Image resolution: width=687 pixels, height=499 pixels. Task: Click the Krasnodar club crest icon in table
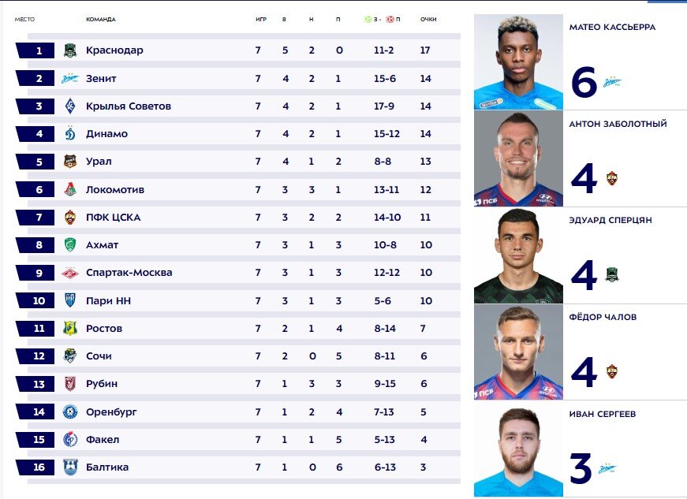(70, 50)
